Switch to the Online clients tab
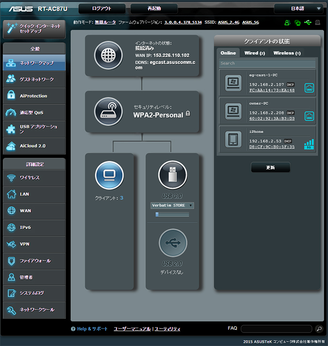328x346 pixels. (x=228, y=53)
